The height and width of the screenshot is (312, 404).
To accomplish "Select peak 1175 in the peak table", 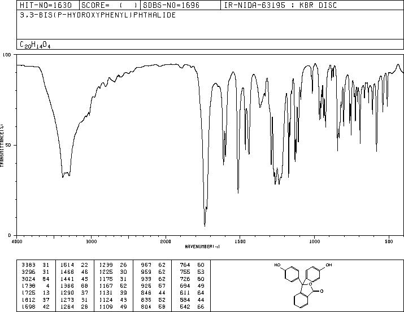I will tap(106, 279).
